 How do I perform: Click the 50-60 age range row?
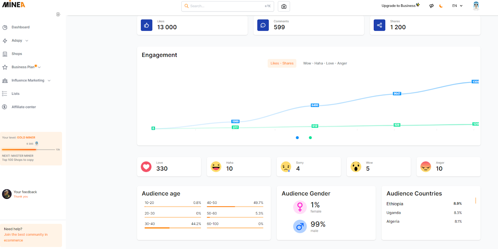tap(235, 214)
